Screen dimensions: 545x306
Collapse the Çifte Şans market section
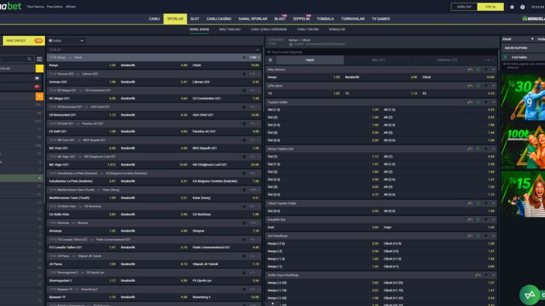point(492,85)
